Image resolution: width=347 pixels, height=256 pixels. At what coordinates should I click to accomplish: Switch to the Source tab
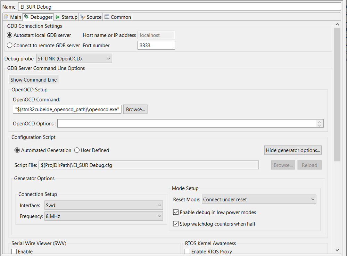(x=91, y=17)
